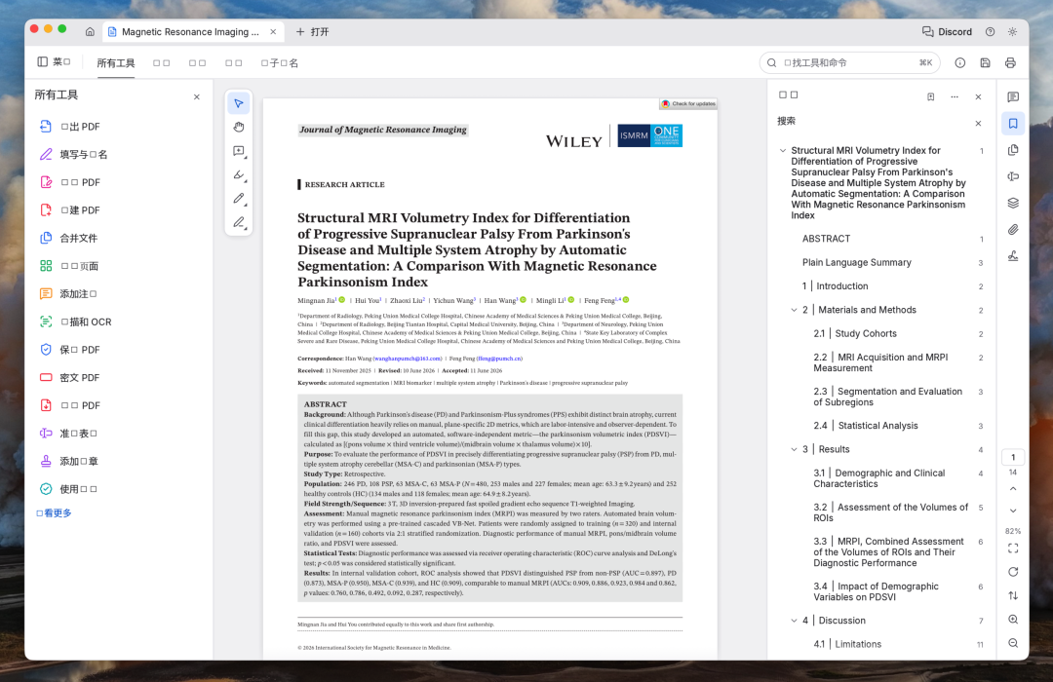Jump to the Plain Language Summary bookmark
The height and width of the screenshot is (682, 1053).
point(856,262)
